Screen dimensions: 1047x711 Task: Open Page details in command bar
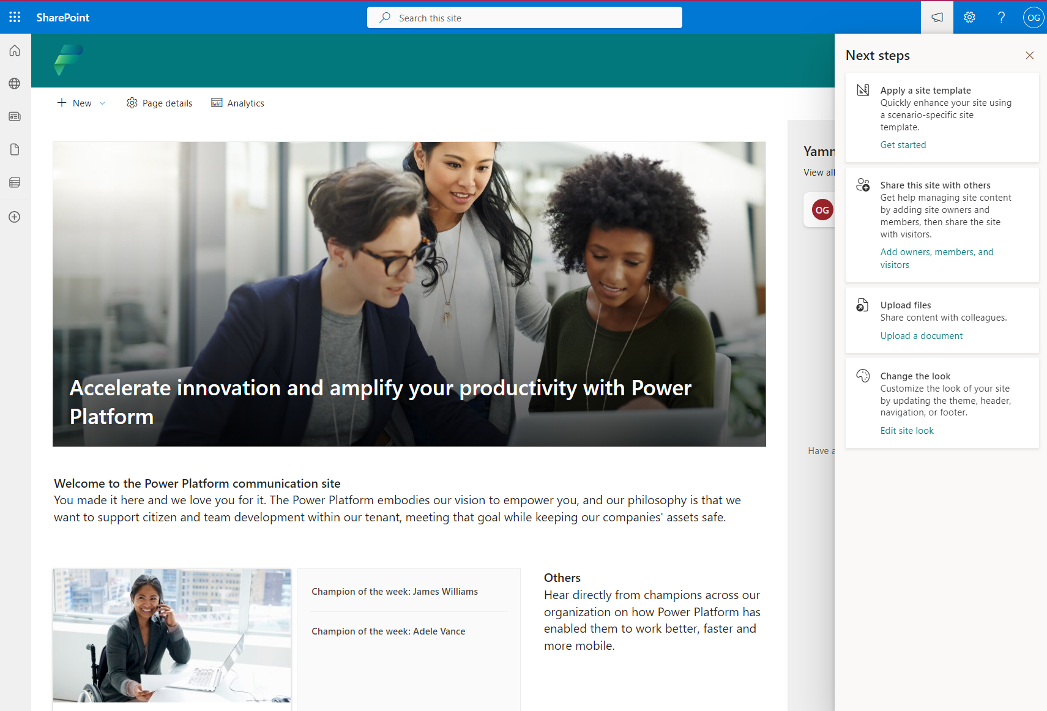(160, 103)
